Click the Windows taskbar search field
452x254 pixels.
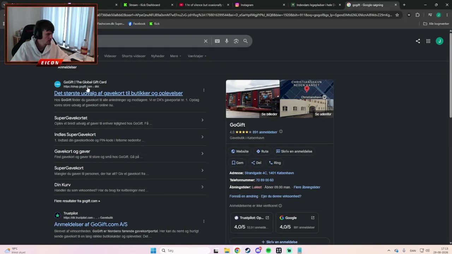184,250
